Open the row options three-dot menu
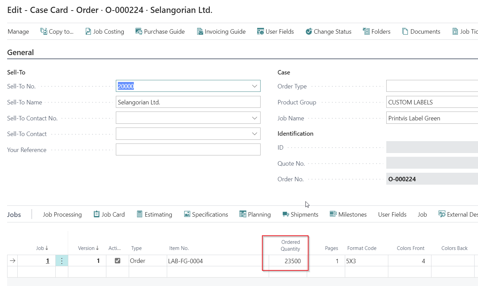The image size is (478, 286). 62,261
